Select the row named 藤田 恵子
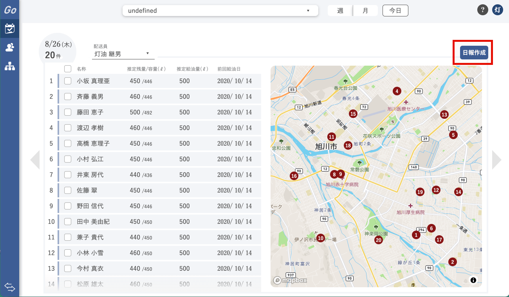This screenshot has height=297, width=509. click(159, 112)
